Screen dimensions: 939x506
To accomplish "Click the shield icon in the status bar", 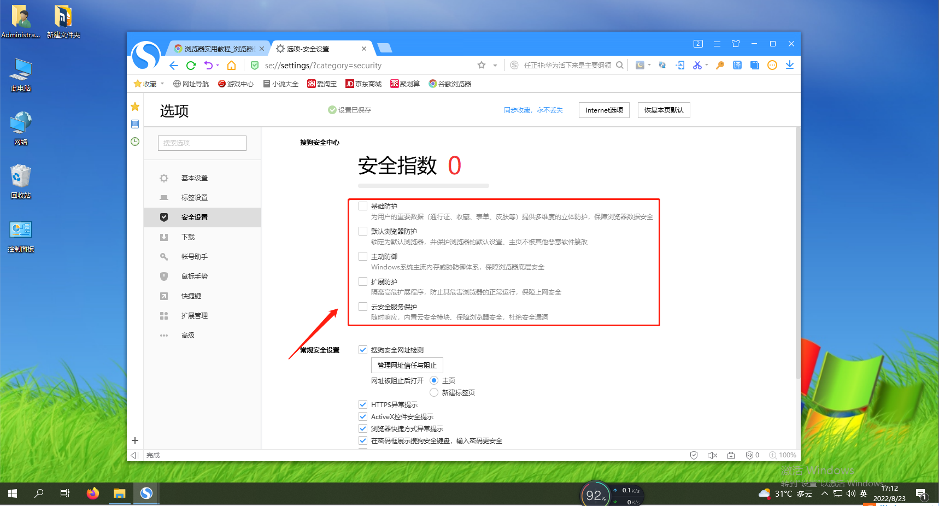I will pyautogui.click(x=694, y=455).
